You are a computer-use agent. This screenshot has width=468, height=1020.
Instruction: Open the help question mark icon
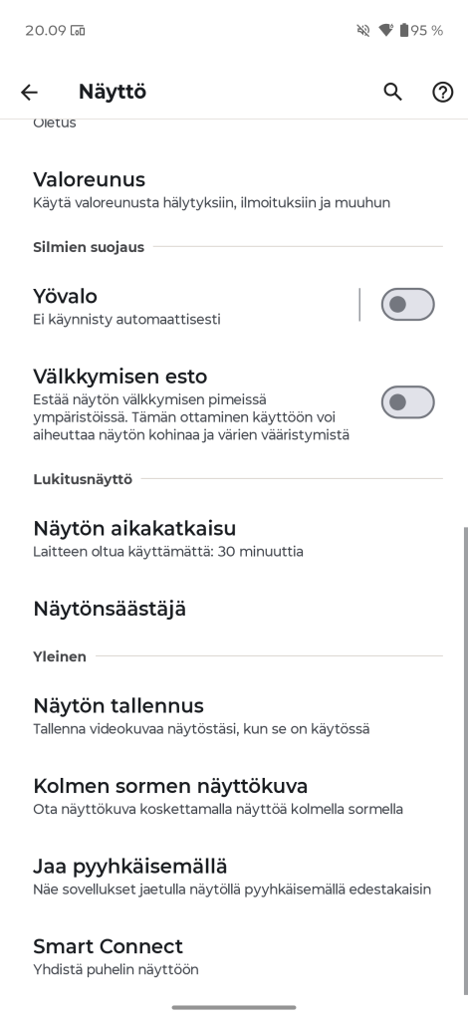click(x=443, y=93)
